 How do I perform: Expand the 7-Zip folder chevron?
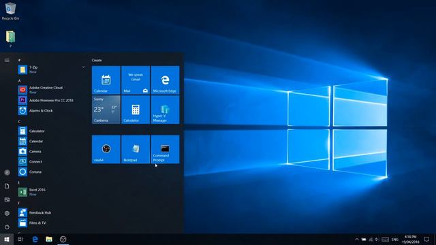click(83, 67)
